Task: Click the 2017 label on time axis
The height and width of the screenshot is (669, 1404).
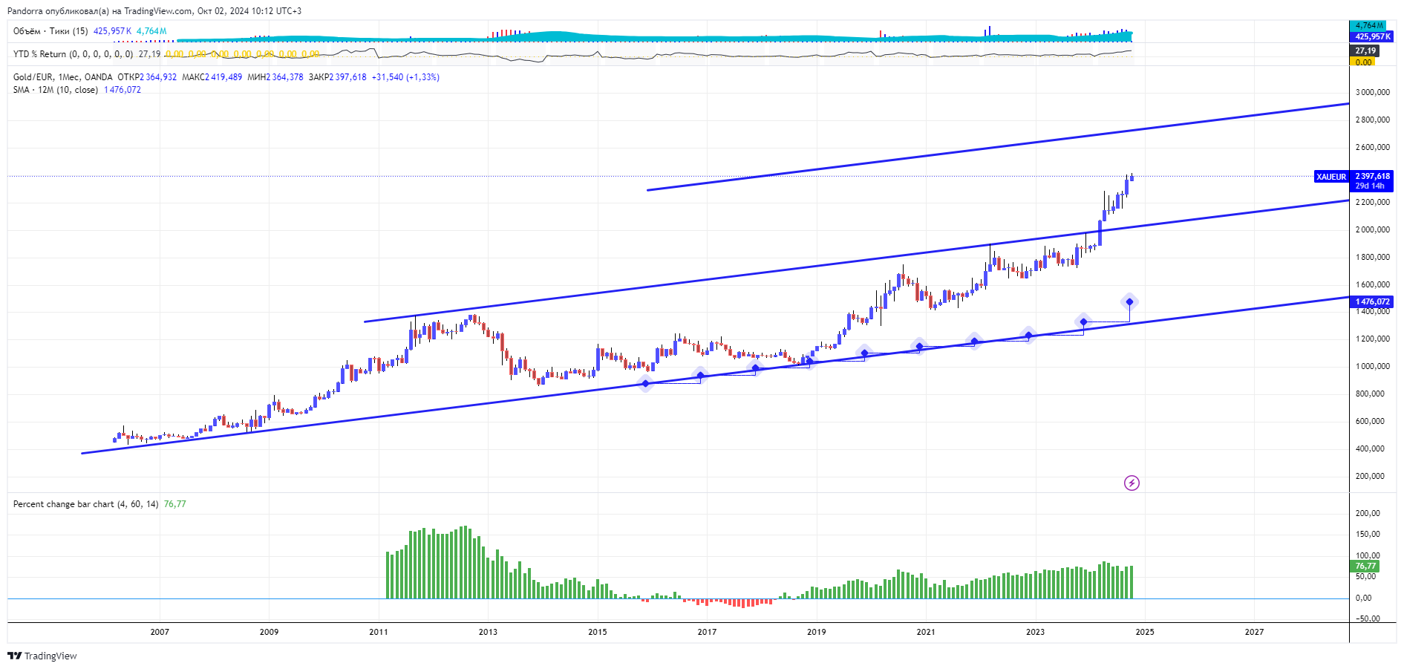Action: (x=707, y=632)
